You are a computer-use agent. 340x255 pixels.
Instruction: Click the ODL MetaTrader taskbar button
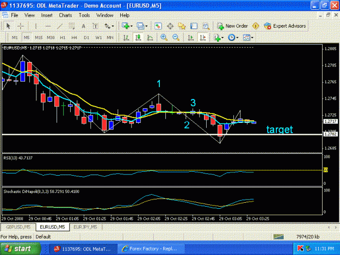[83, 248]
